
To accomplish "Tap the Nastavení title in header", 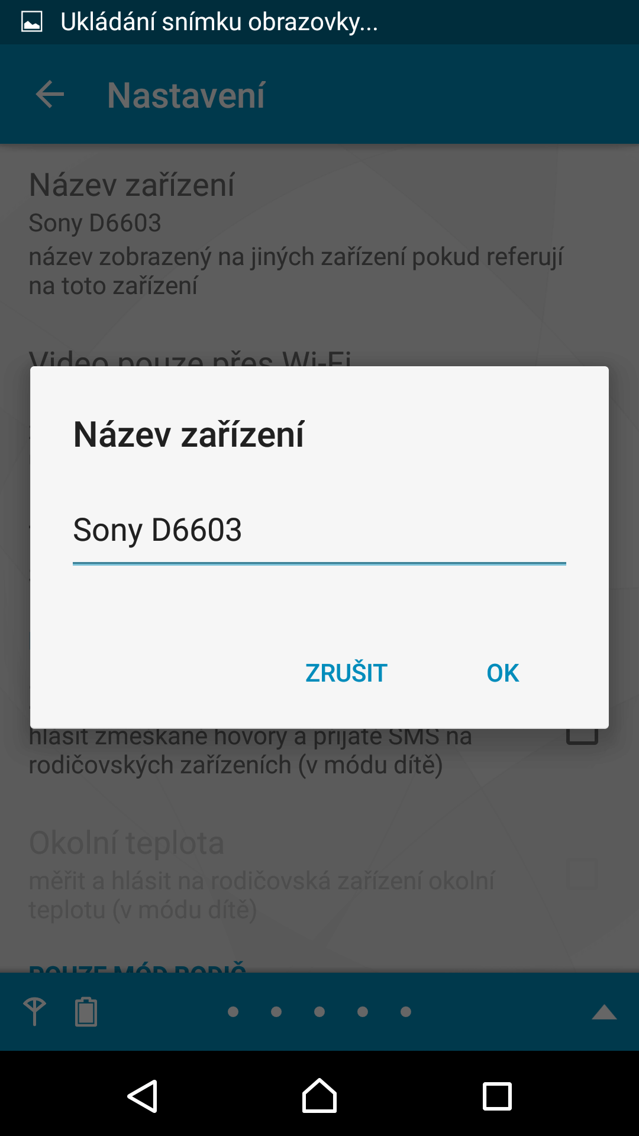I will [x=186, y=95].
